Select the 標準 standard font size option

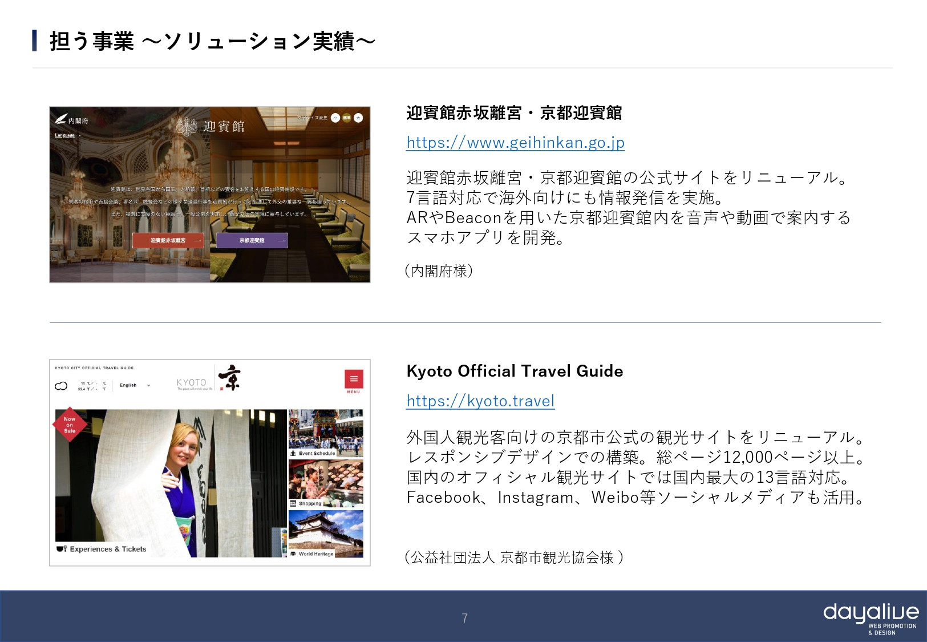click(346, 118)
